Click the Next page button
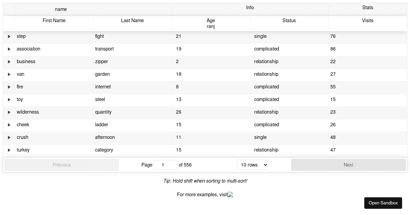 tap(348, 164)
